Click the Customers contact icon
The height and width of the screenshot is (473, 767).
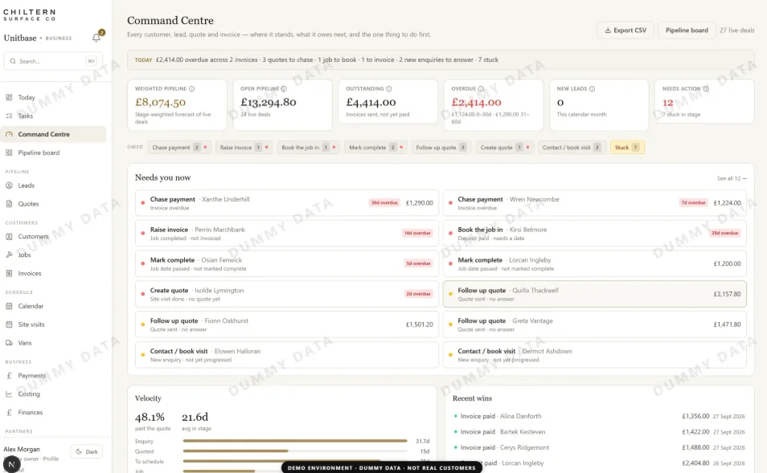9,236
